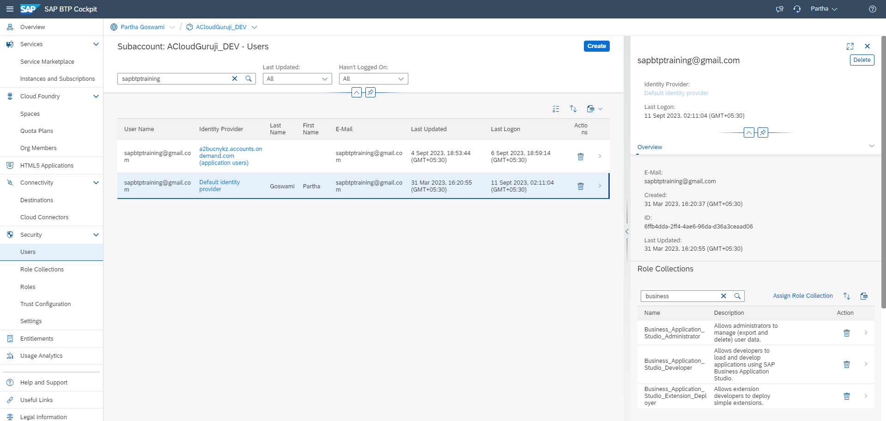Pin the user detail panel header
Screen dimensions: 886x421
763,133
